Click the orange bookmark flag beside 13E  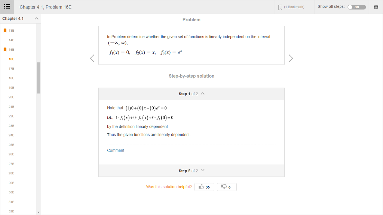(x=5, y=30)
